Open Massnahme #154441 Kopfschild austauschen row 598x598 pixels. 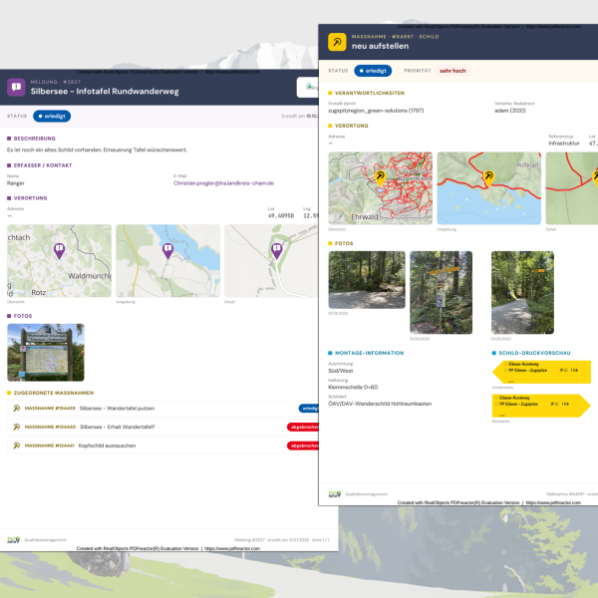click(x=163, y=446)
